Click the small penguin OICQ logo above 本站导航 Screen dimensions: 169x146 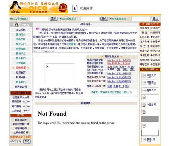pyautogui.click(x=21, y=24)
